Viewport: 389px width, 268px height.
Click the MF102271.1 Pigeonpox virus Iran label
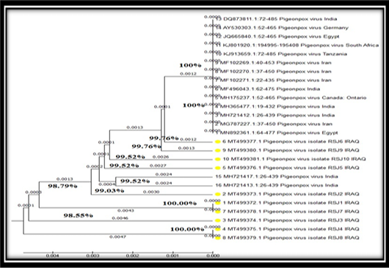click(273, 80)
